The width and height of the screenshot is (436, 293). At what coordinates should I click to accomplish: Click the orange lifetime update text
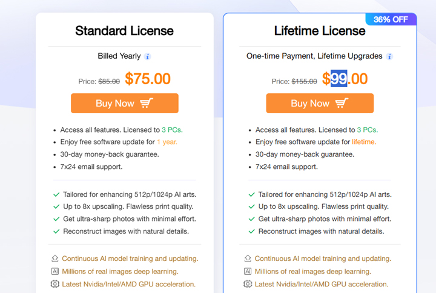click(x=364, y=142)
